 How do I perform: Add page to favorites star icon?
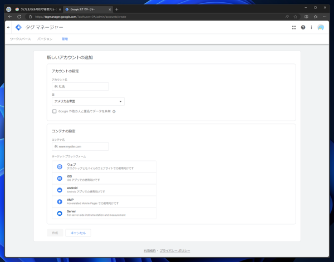tap(295, 17)
